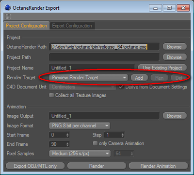This screenshot has width=194, height=175.
Task: Click Use Existing Project button
Action: pos(162,68)
